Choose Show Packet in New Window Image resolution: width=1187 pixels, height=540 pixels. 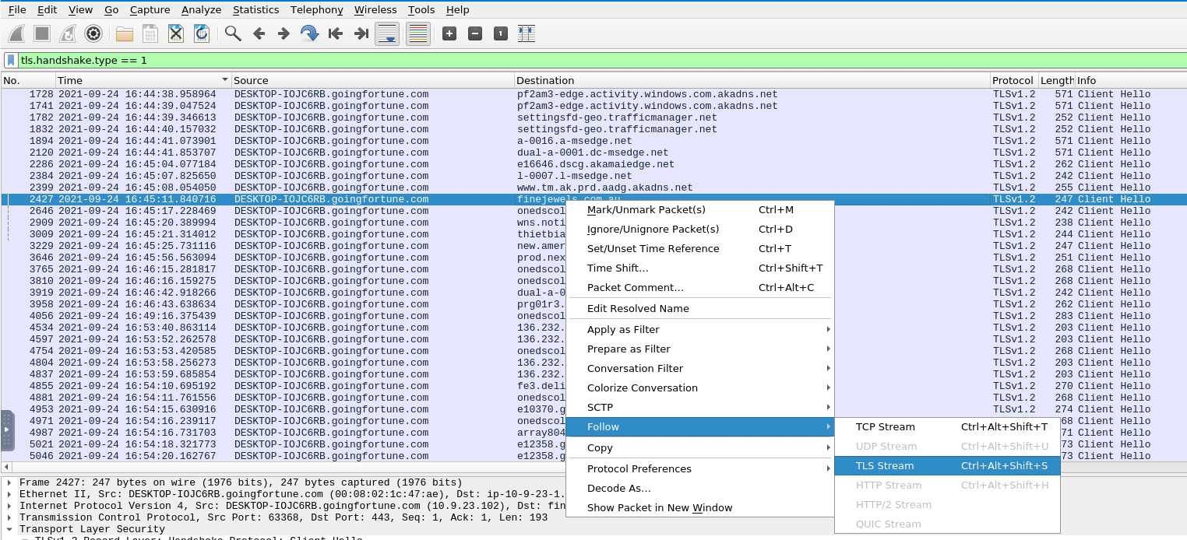click(659, 507)
